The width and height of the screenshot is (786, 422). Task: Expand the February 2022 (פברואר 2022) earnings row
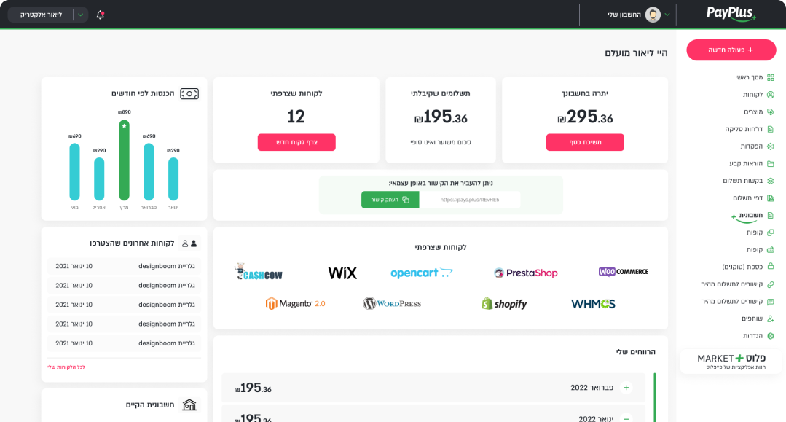click(626, 388)
